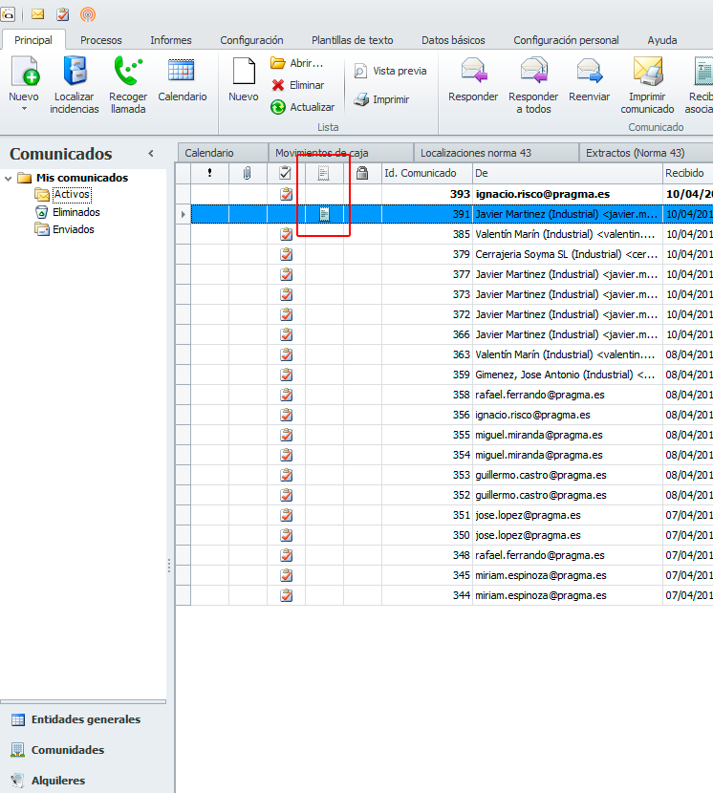Open Plantillas de texto tab
This screenshot has height=793, width=713.
pyautogui.click(x=352, y=40)
